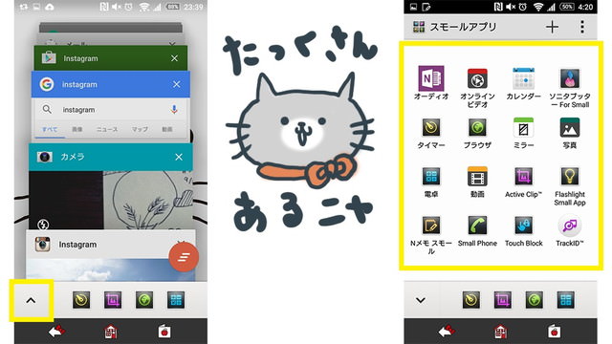612x344 pixels.
Task: Switch to the カメラ recent app
Action: 111,157
